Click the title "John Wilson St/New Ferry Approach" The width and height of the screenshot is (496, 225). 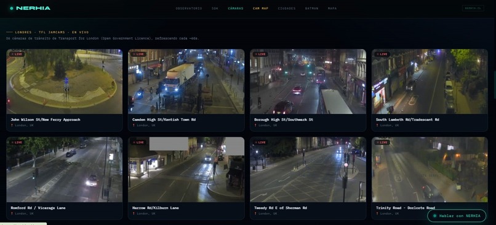46,120
